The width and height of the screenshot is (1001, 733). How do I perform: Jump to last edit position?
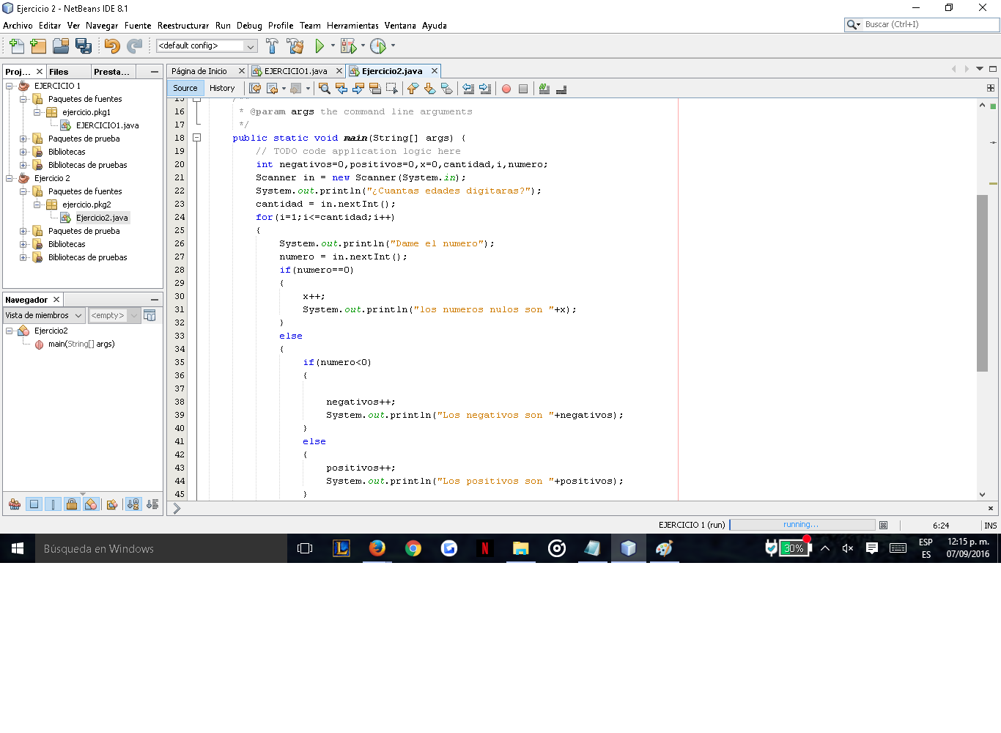254,88
